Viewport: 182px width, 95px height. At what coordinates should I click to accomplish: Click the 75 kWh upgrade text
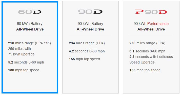coord(21,54)
